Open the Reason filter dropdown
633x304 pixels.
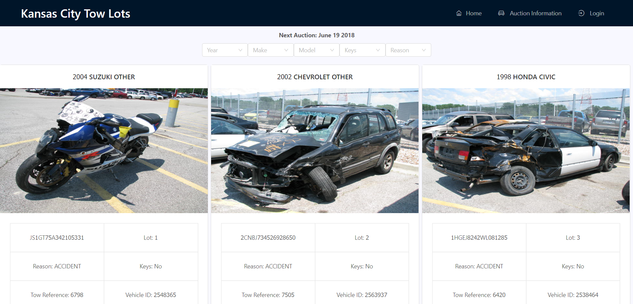point(408,50)
